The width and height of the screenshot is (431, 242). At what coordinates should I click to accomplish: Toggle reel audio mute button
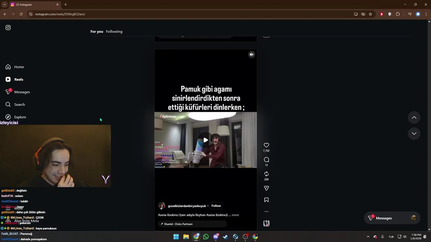[x=252, y=54]
